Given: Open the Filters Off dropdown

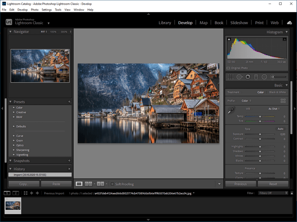Looking at the screenshot, I should 273,193.
